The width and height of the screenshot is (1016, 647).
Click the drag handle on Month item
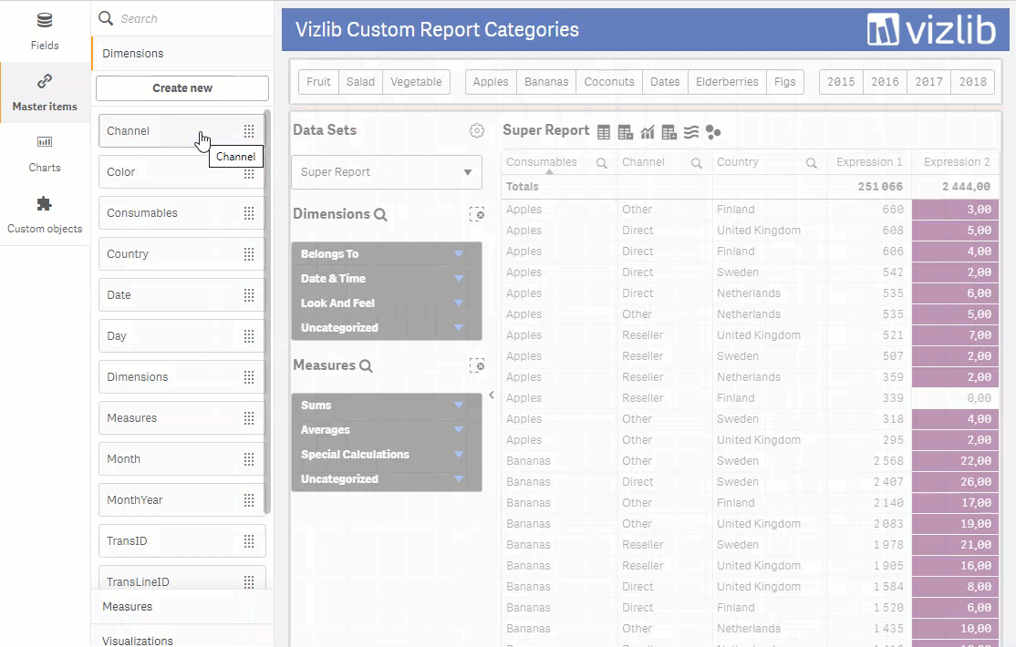click(249, 459)
